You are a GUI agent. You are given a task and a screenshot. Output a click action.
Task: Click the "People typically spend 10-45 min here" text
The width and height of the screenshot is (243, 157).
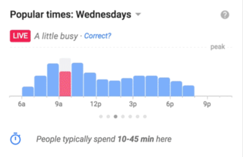(104, 139)
